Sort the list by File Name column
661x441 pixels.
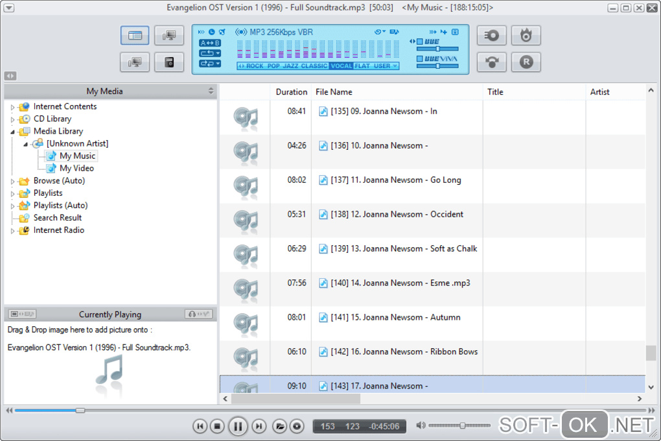(397, 92)
